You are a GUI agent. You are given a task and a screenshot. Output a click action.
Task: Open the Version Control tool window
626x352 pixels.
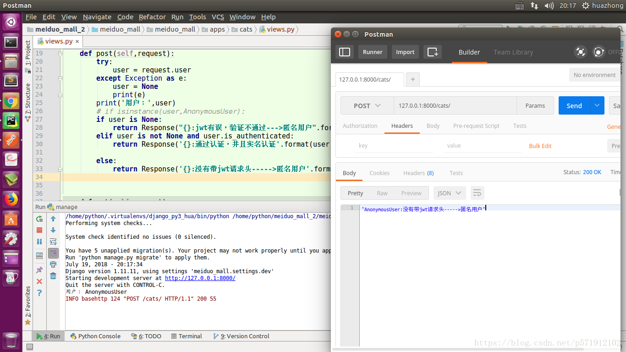click(x=241, y=336)
